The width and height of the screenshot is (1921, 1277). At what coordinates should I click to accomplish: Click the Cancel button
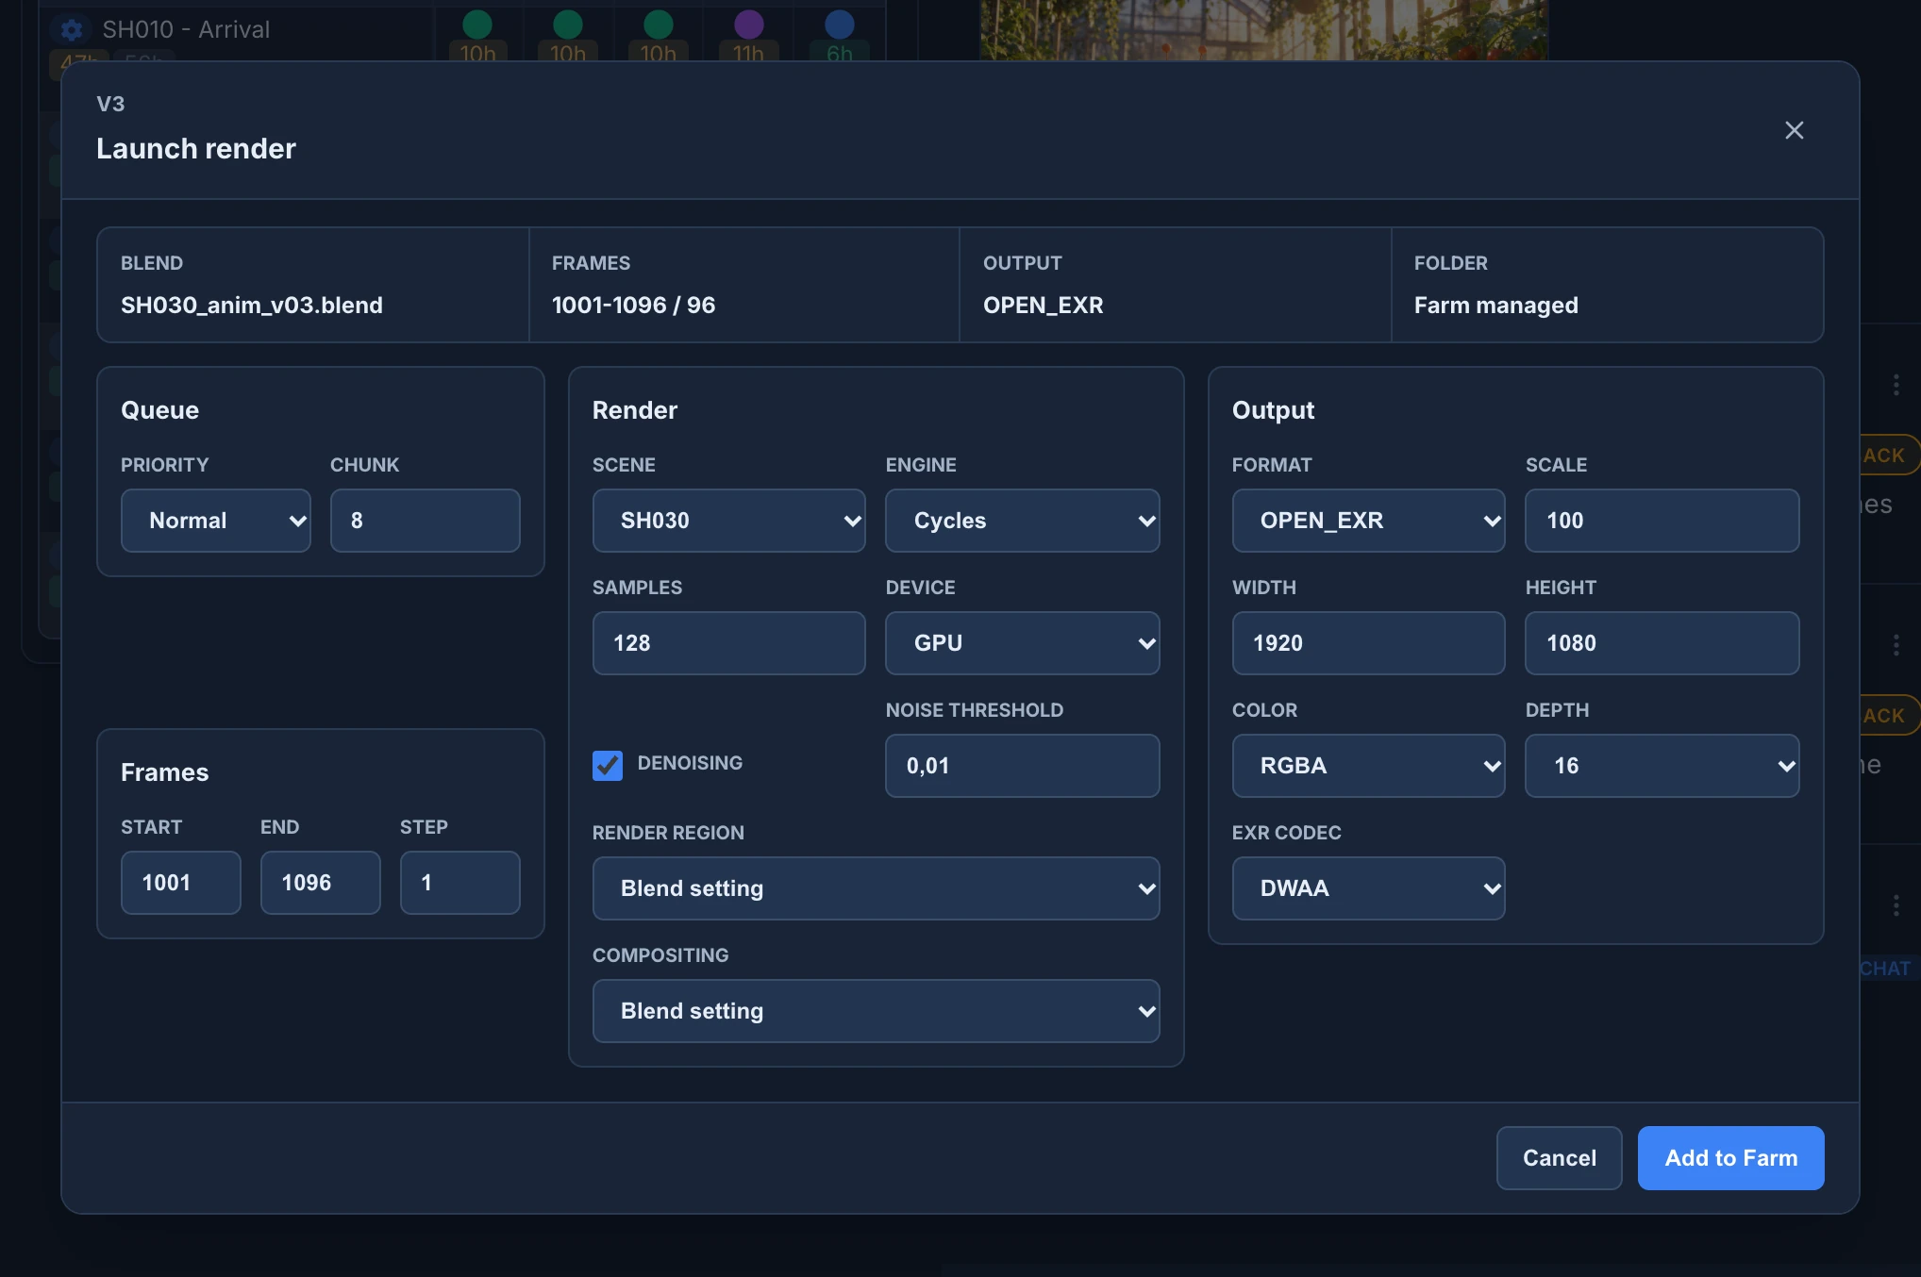pyautogui.click(x=1559, y=1158)
